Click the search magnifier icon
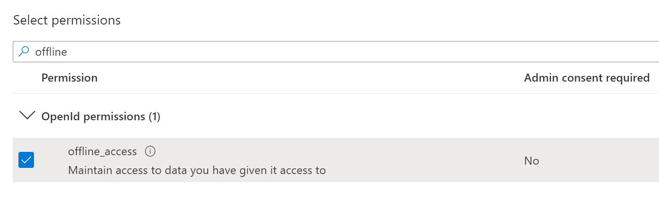Screen dimensions: 659x216 (x=23, y=51)
